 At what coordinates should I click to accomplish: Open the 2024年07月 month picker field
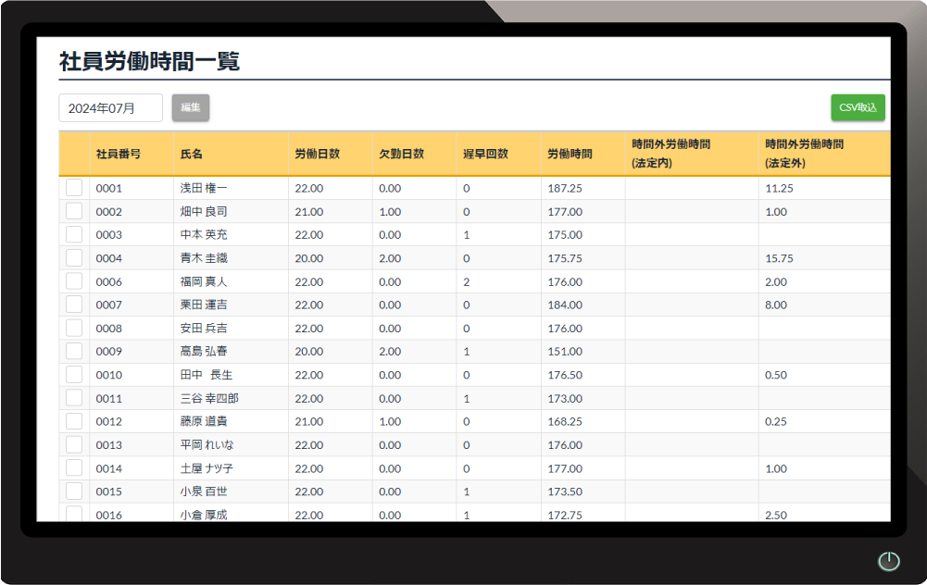coord(111,107)
